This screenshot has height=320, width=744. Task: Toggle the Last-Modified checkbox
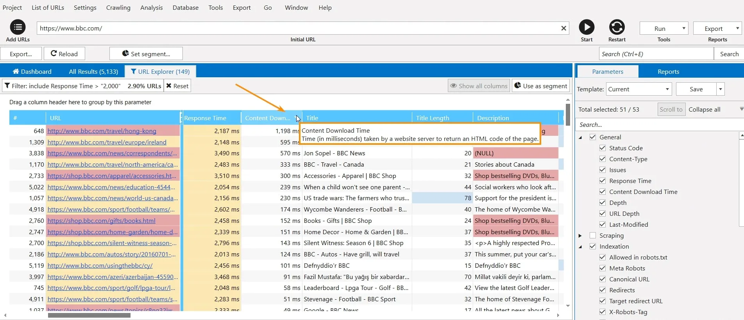tap(603, 224)
